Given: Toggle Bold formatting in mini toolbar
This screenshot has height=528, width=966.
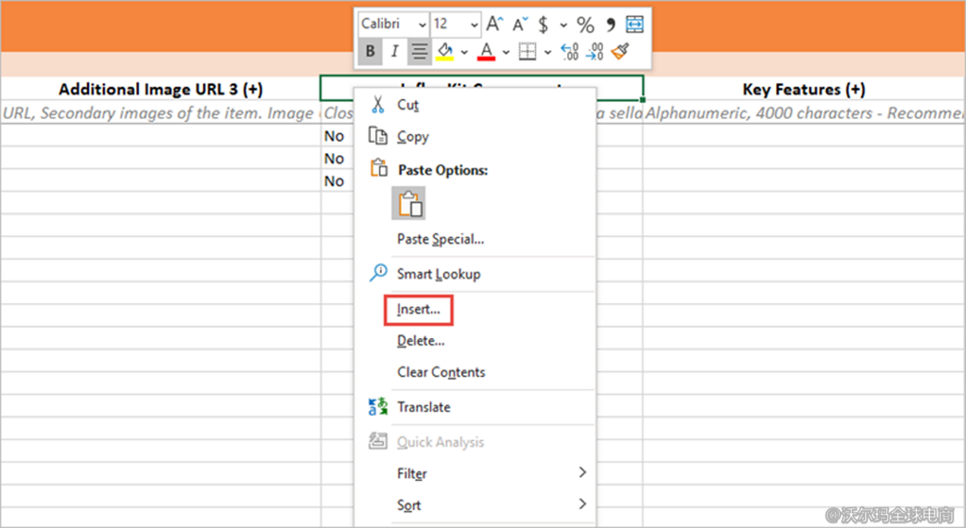Looking at the screenshot, I should pos(371,52).
